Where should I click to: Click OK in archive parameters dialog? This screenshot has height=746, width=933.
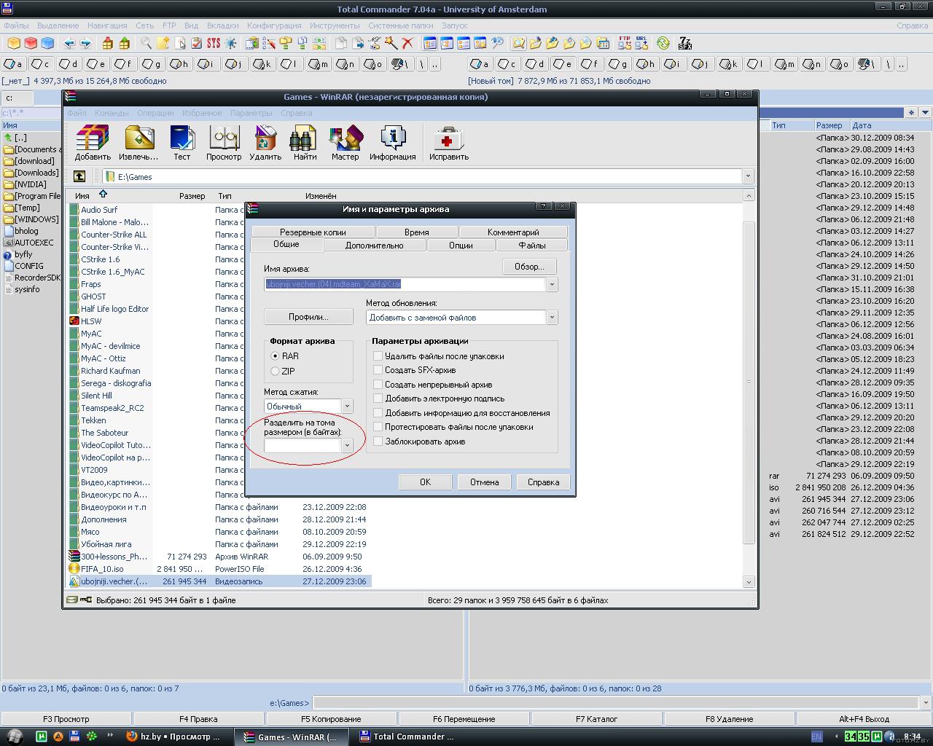pos(426,482)
